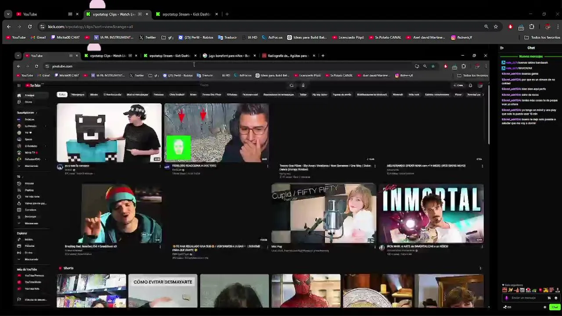Open the INMORTAL Iron Man video thumbnail
Viewport: 562px width, 316px height.
(x=431, y=214)
